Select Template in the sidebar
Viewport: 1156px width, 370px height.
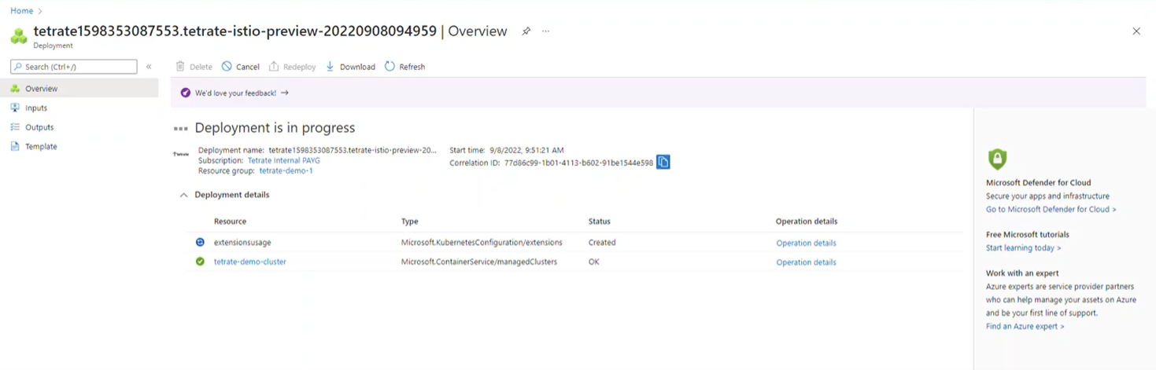click(x=41, y=147)
